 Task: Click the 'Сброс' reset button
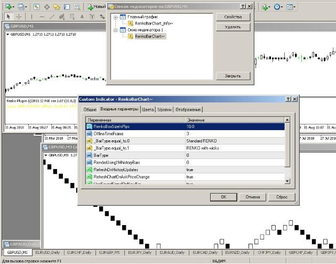[x=281, y=197]
